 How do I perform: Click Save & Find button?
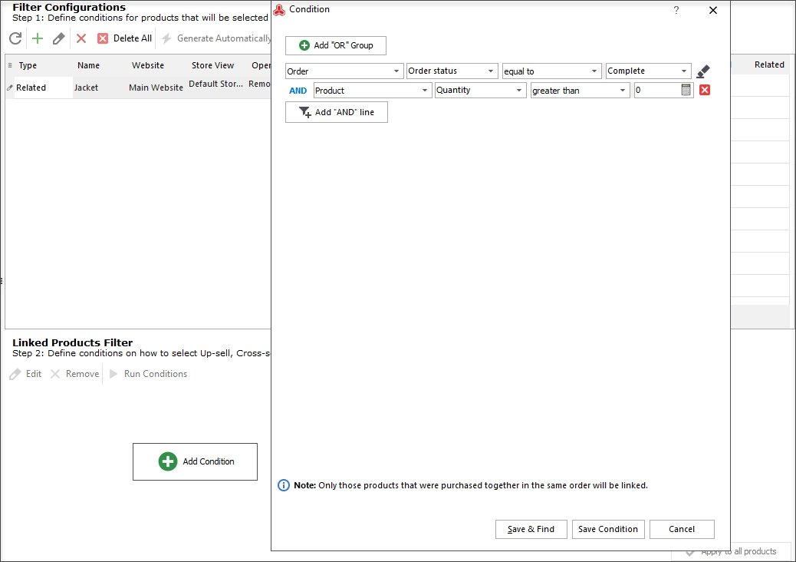click(x=531, y=529)
